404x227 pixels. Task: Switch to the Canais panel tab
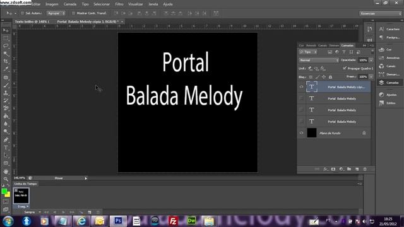click(323, 45)
